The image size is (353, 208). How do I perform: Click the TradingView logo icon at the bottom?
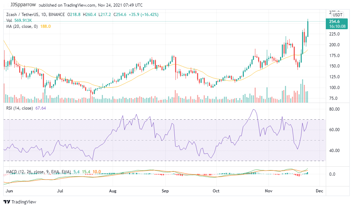tap(7, 202)
